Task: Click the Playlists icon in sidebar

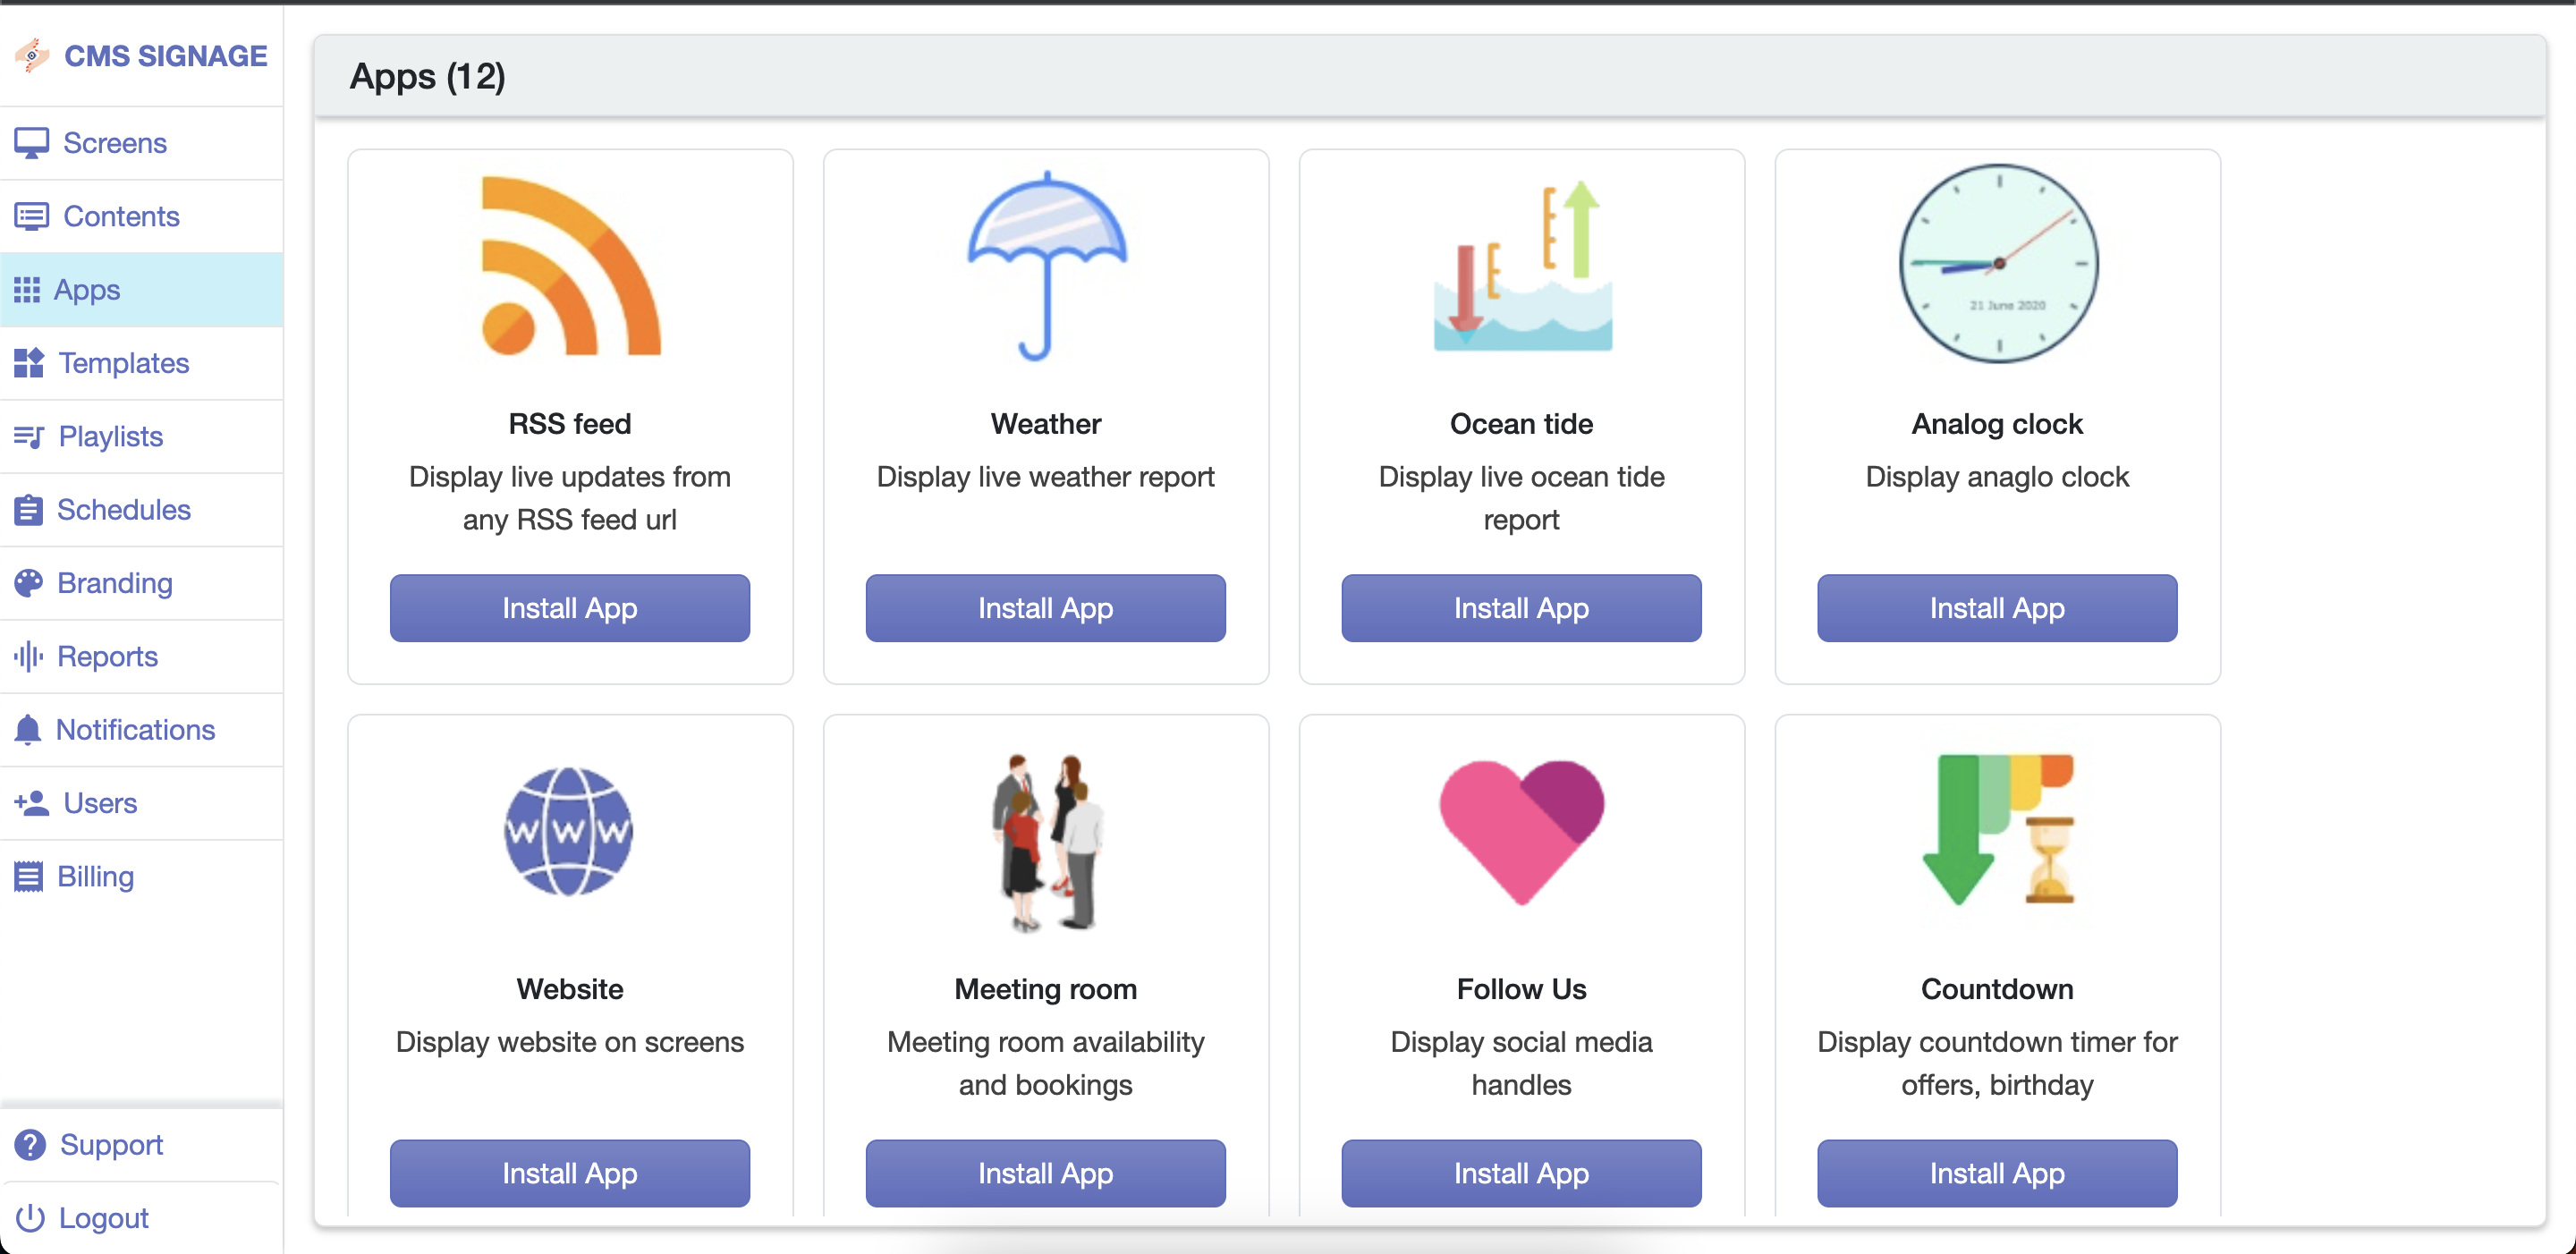Action: (x=29, y=436)
